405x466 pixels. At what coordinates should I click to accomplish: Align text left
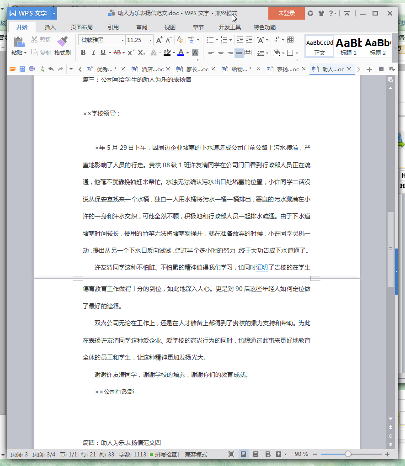pos(211,53)
